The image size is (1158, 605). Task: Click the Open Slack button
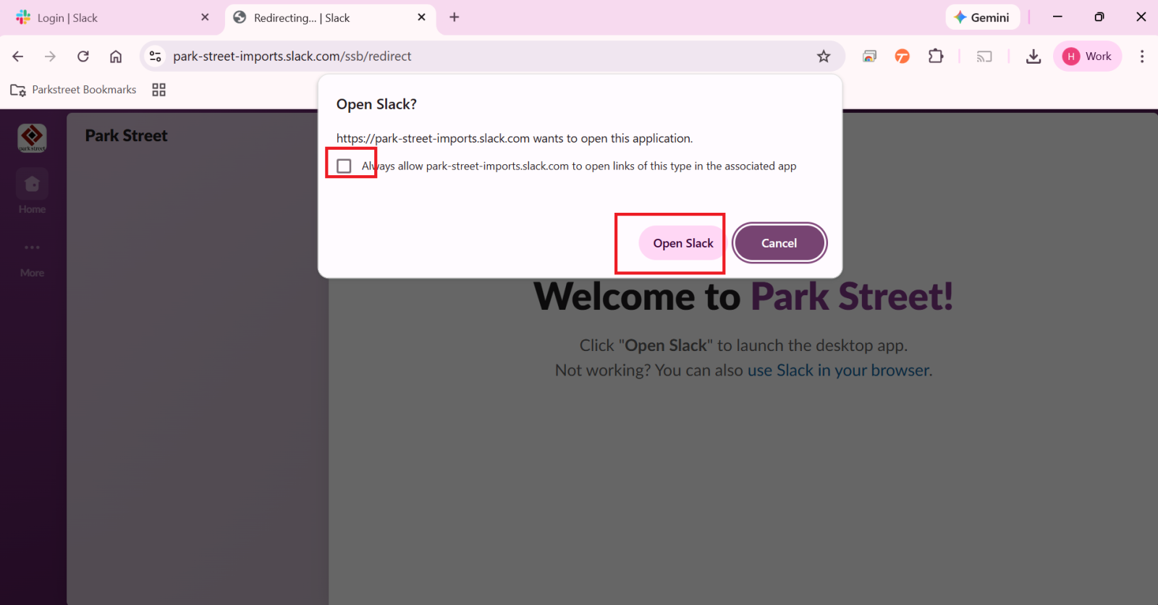(x=683, y=243)
